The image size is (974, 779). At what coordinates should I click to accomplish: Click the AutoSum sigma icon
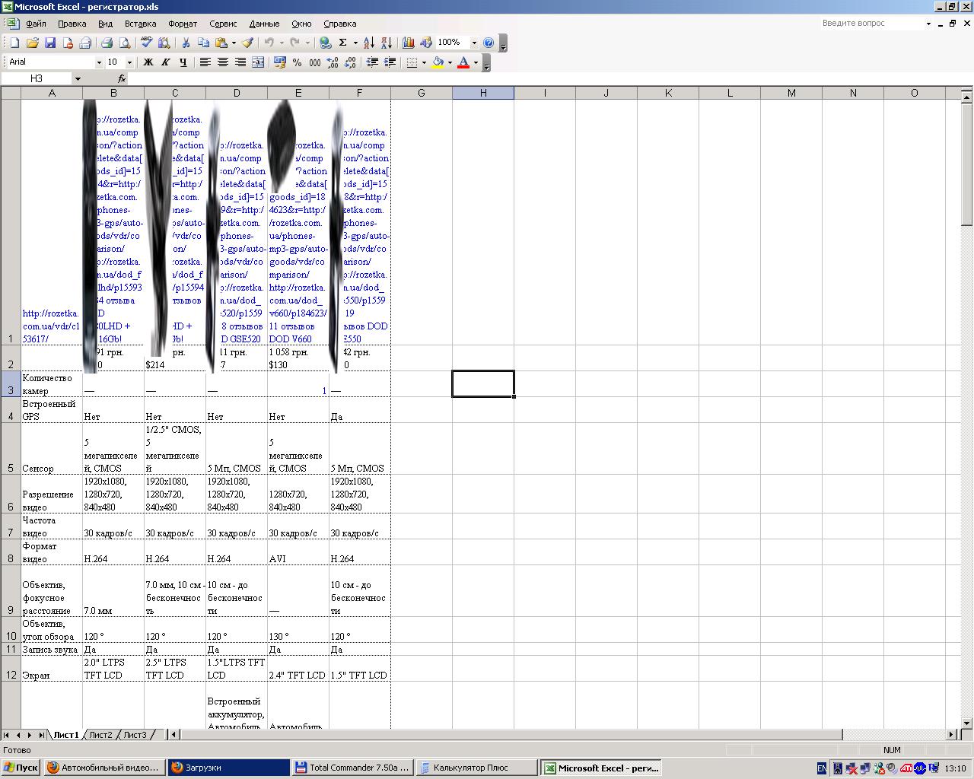click(343, 43)
